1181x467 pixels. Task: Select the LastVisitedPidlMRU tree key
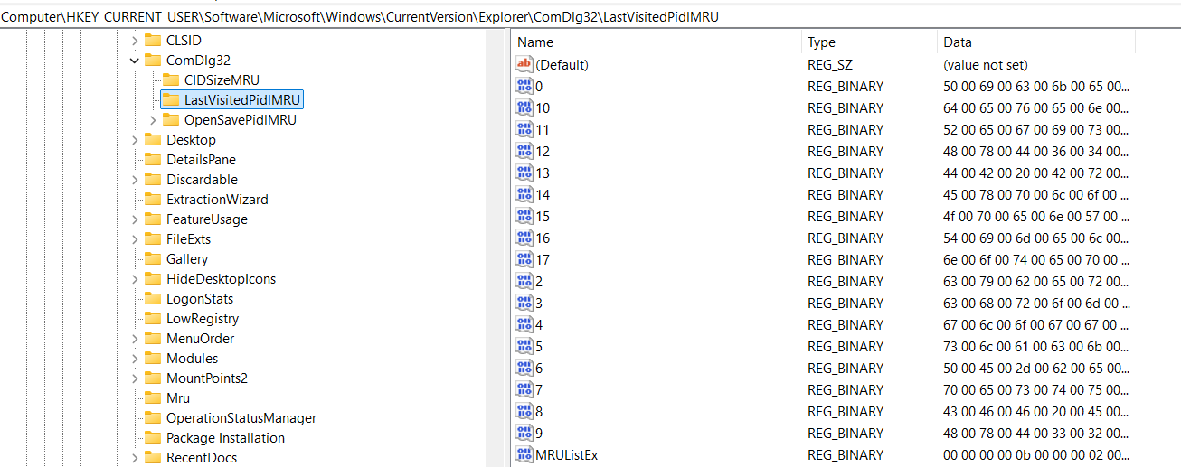242,100
